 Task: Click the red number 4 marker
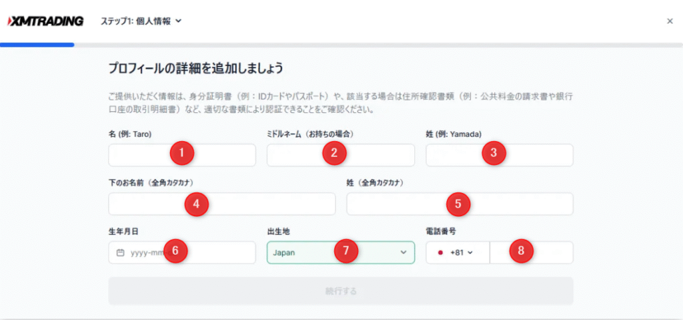coord(197,204)
